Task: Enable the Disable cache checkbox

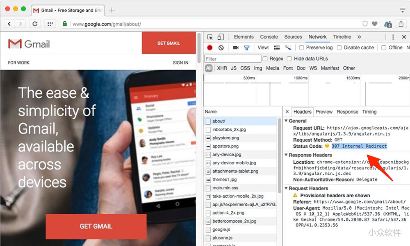Action: click(x=339, y=47)
